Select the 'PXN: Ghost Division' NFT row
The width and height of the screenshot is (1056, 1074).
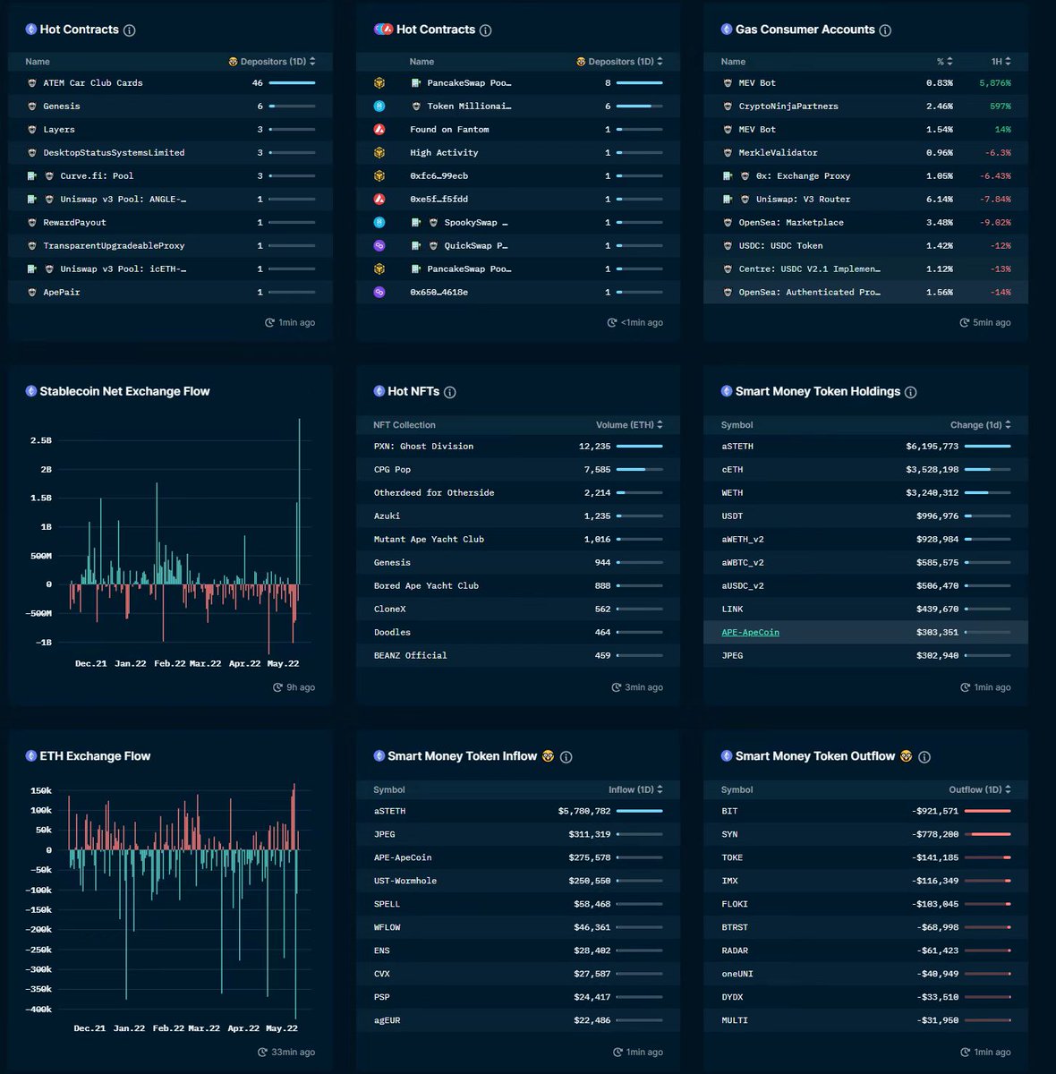tap(517, 446)
